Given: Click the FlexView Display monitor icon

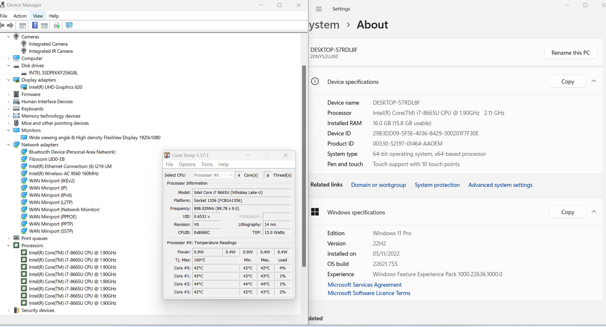Looking at the screenshot, I should [x=24, y=137].
